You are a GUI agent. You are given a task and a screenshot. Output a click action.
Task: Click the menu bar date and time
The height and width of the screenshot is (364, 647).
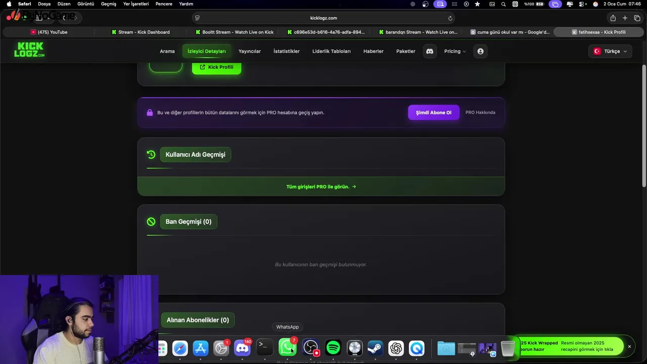point(622,4)
